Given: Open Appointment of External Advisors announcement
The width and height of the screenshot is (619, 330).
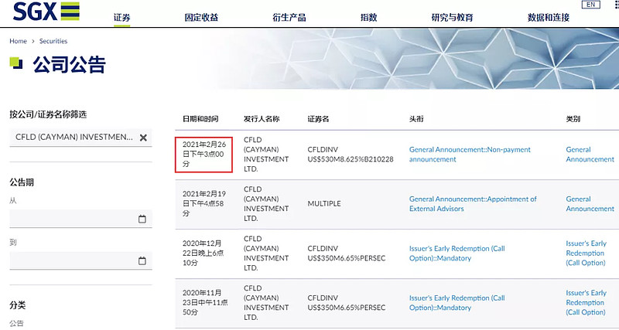Looking at the screenshot, I should click(x=473, y=204).
